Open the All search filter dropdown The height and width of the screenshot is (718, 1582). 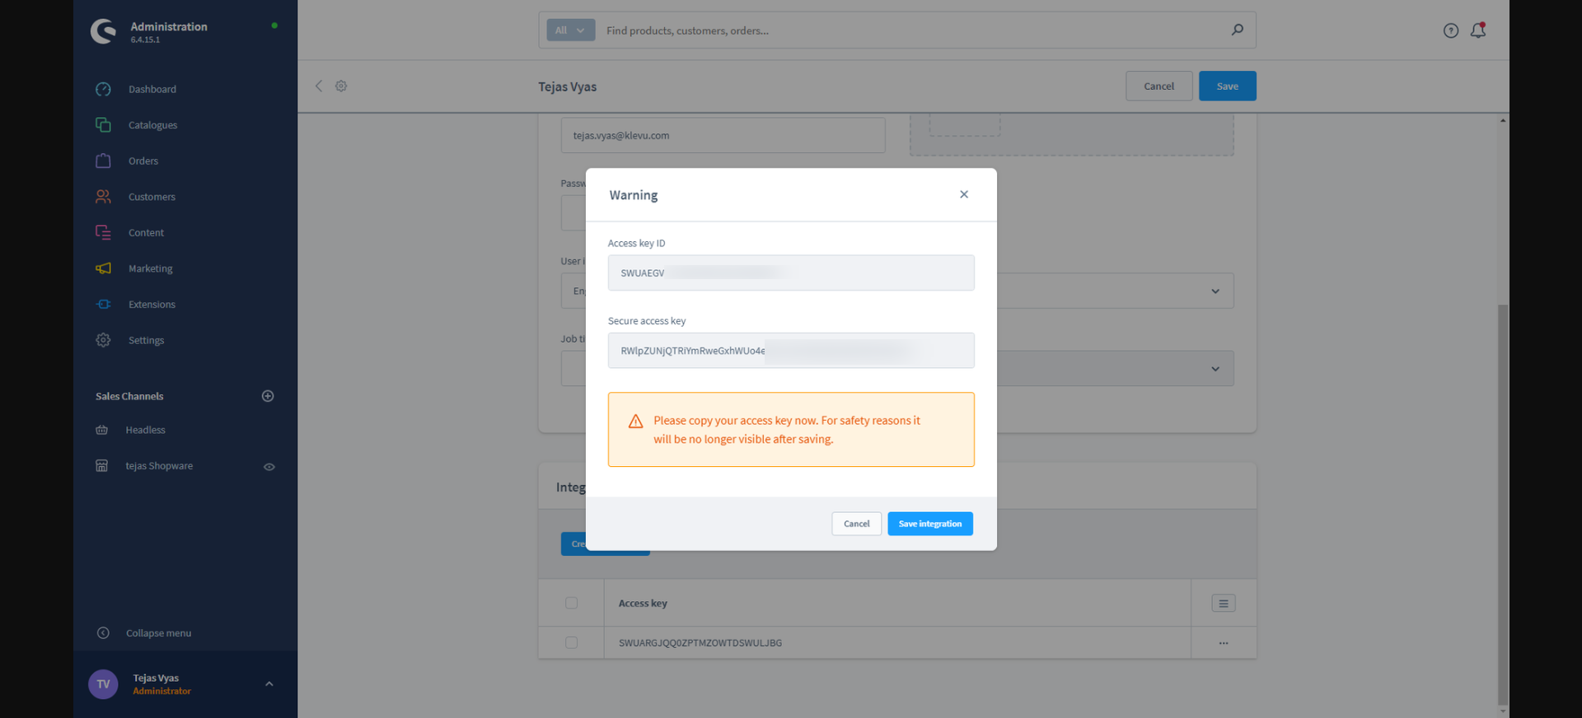click(570, 30)
